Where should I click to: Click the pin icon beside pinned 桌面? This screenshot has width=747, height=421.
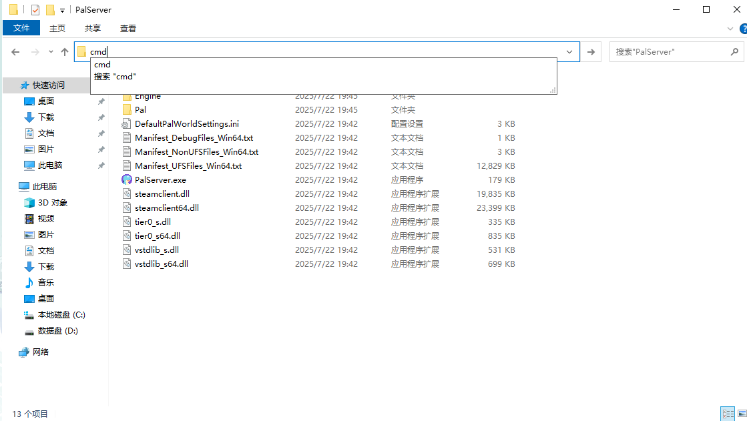click(x=101, y=101)
